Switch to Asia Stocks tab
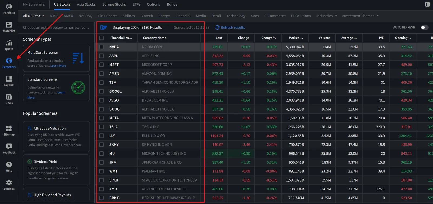Viewport: 433px width, 204px height. [86, 4]
